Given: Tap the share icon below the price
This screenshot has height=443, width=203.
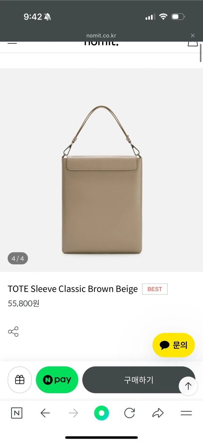Looking at the screenshot, I should 13,332.
